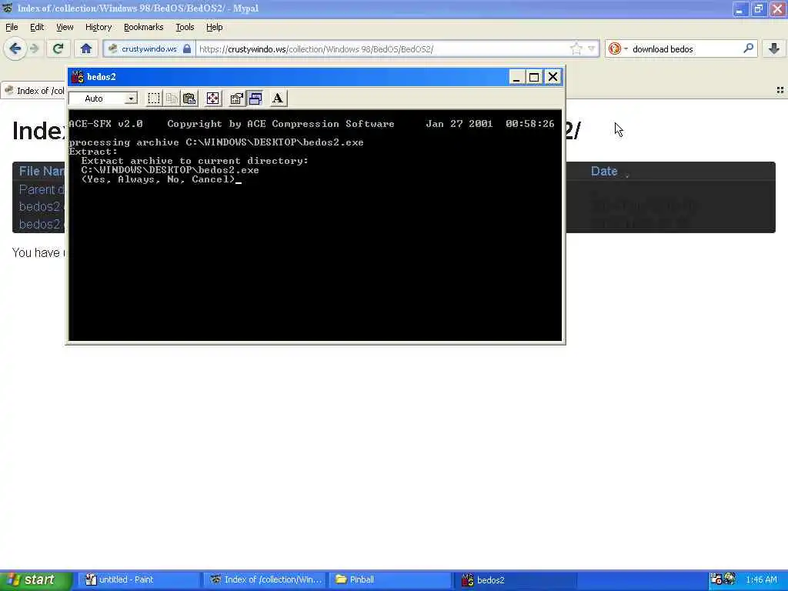Viewport: 788px width, 591px height.
Task: Switch to Pinball folder taskbar button
Action: (390, 580)
